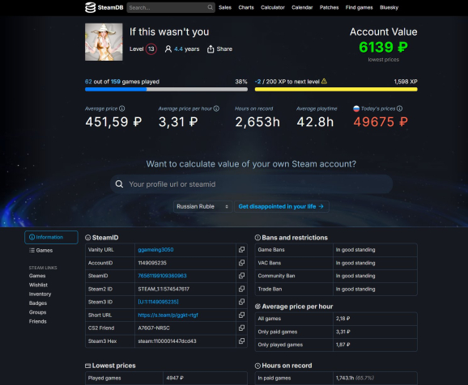Open the https://s.team/p/ggkt-rtgf short URL

point(168,315)
